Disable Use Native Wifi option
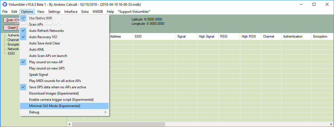This screenshot has width=334, height=127. [x=64, y=18]
